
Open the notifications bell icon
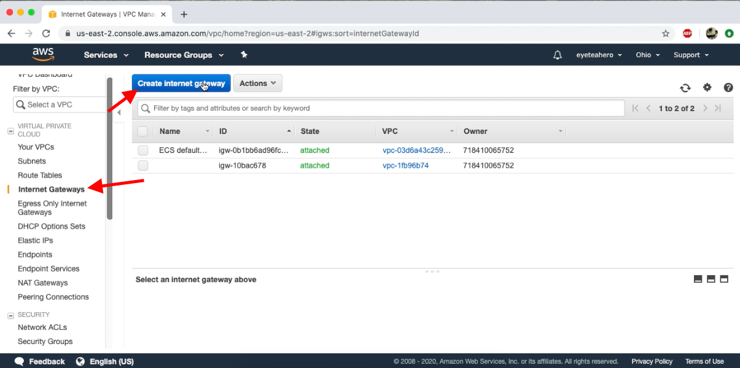pyautogui.click(x=558, y=55)
